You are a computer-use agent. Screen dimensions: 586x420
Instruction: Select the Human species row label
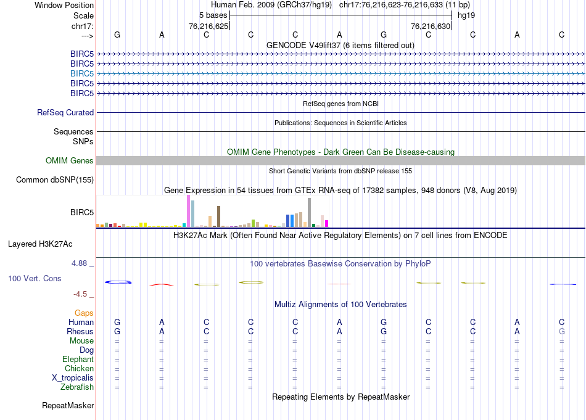[x=81, y=322]
